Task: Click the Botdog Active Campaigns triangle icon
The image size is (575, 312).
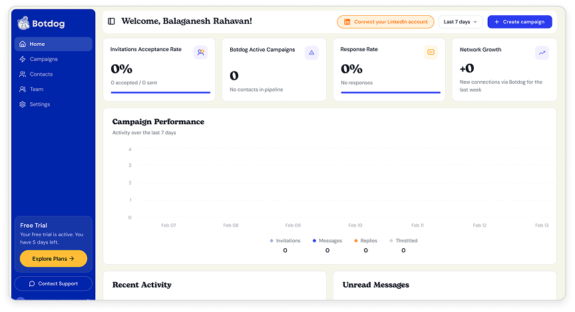Action: (311, 52)
